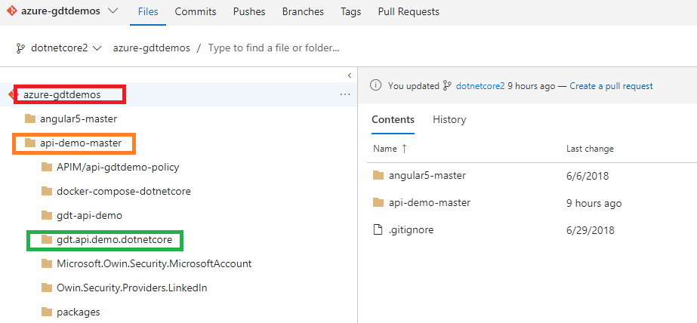Select gdt.api.demo.dotnetcore folder in tree
Viewport: 697px width, 323px height.
(114, 240)
